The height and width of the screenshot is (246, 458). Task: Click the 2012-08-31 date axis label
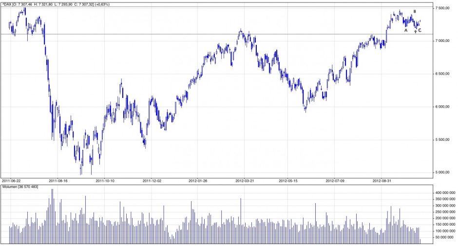tap(382, 180)
